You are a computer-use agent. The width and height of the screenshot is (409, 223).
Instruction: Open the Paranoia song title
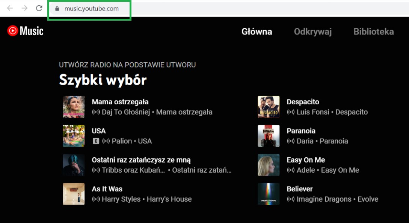point(301,131)
